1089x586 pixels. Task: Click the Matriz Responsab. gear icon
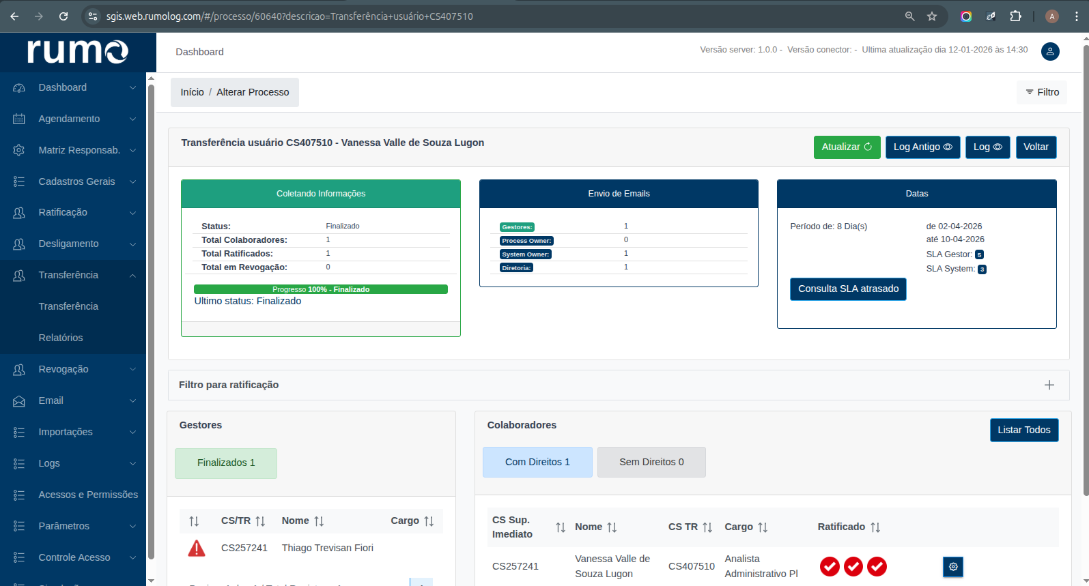tap(19, 151)
